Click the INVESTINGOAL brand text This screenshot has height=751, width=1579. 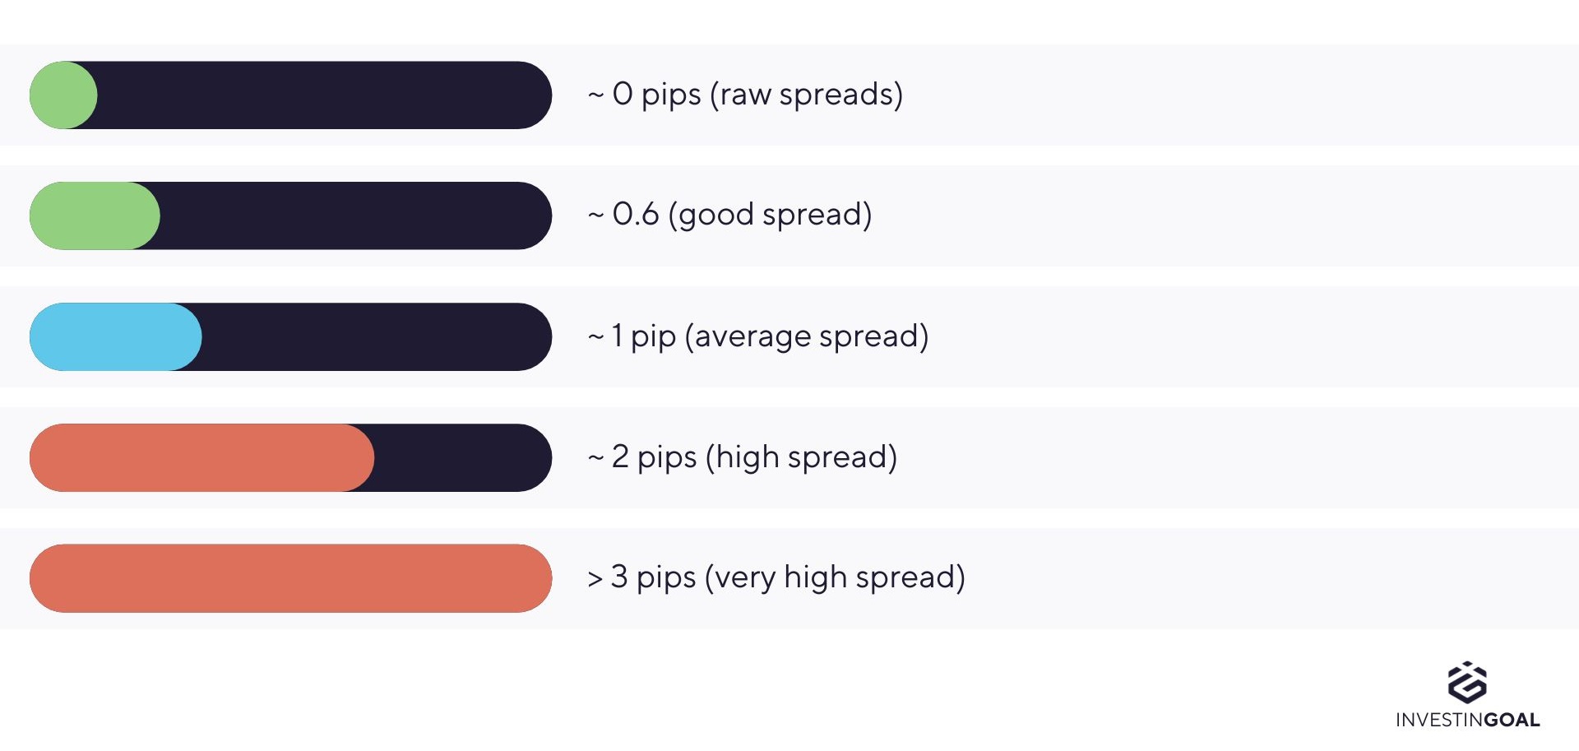point(1468,721)
